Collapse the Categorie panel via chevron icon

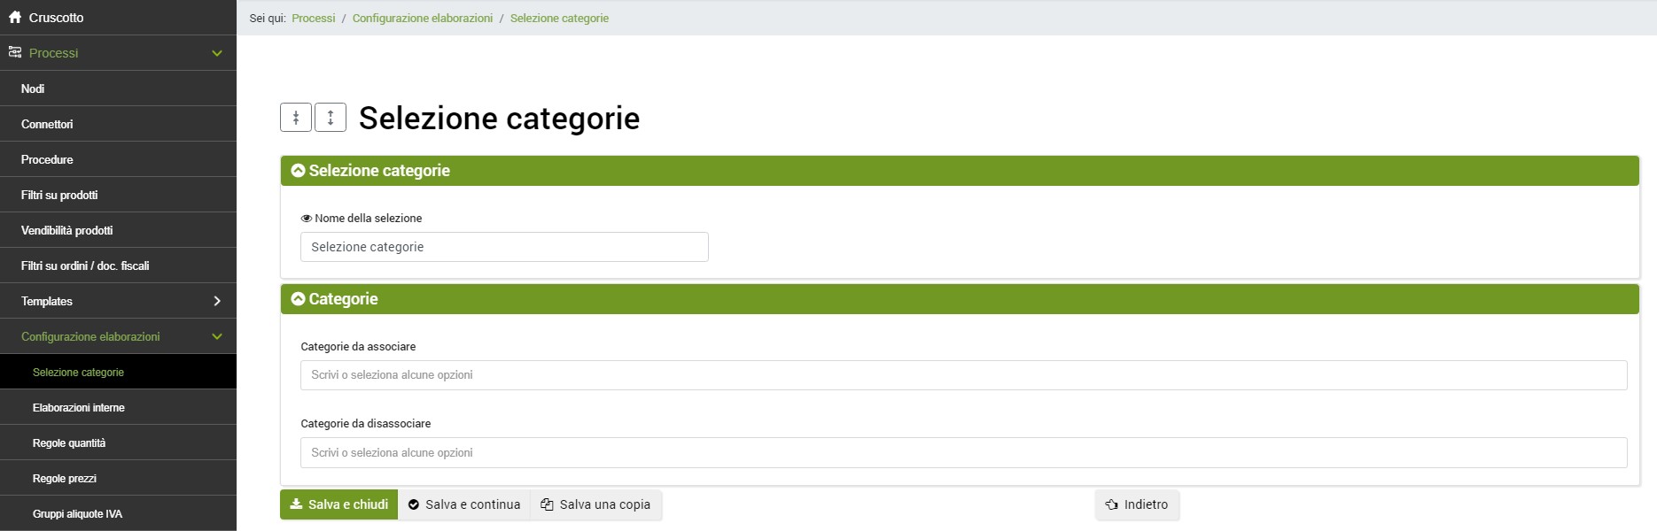[299, 299]
